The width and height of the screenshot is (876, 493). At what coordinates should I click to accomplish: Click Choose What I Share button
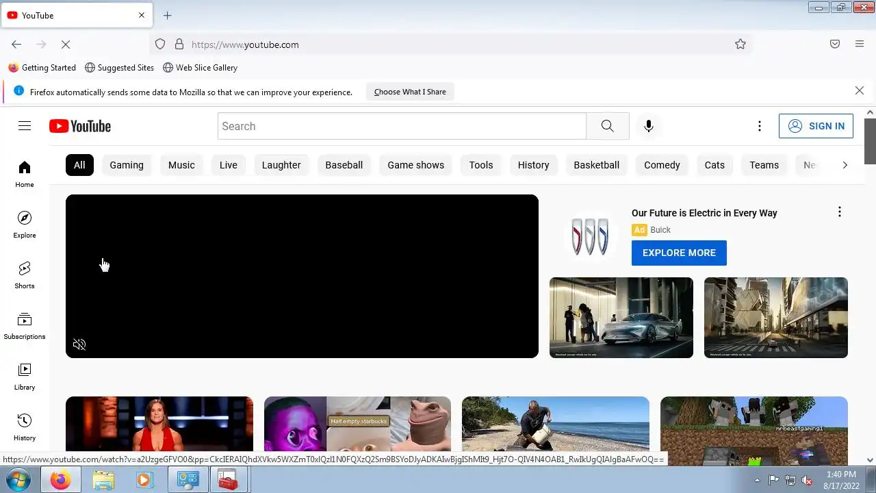coord(410,92)
